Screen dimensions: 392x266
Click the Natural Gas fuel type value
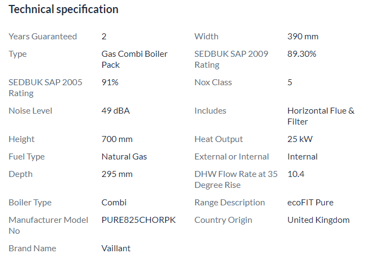coord(124,157)
